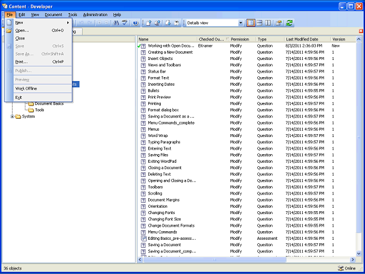The width and height of the screenshot is (365, 274).
Task: Sort by the Name column header
Action: coord(167,39)
